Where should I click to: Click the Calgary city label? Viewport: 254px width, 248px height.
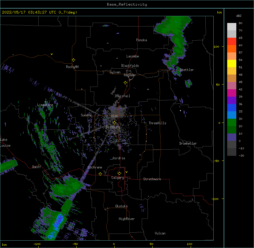pos(118,178)
